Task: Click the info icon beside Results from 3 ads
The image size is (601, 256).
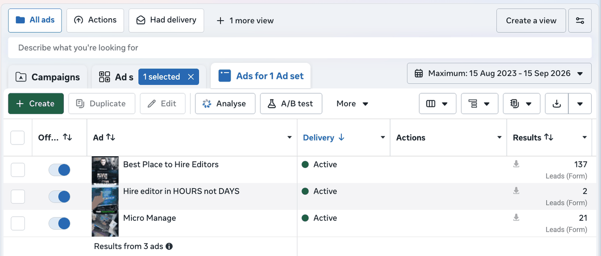Action: pos(169,246)
